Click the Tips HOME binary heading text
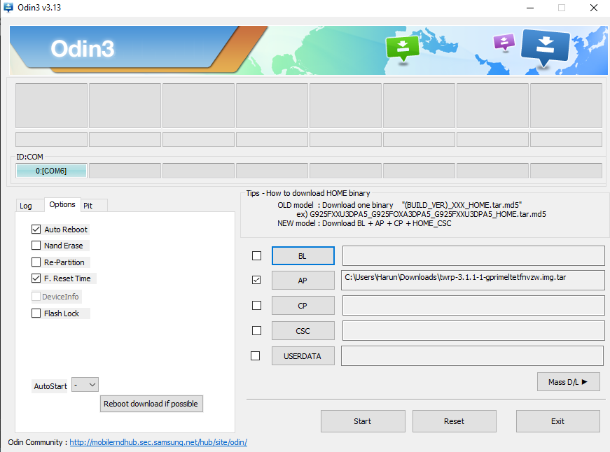 point(308,193)
